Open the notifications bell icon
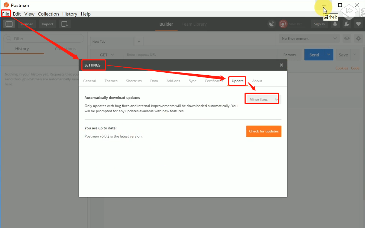 tap(335, 24)
